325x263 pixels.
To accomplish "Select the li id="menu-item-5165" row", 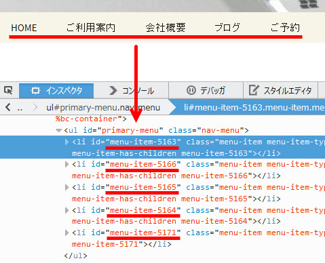I will [x=162, y=193].
